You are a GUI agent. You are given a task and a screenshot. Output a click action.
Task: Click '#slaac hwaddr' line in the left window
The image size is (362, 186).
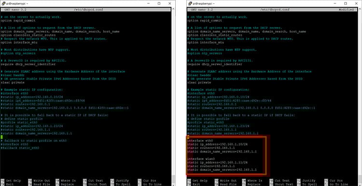pos(13,75)
